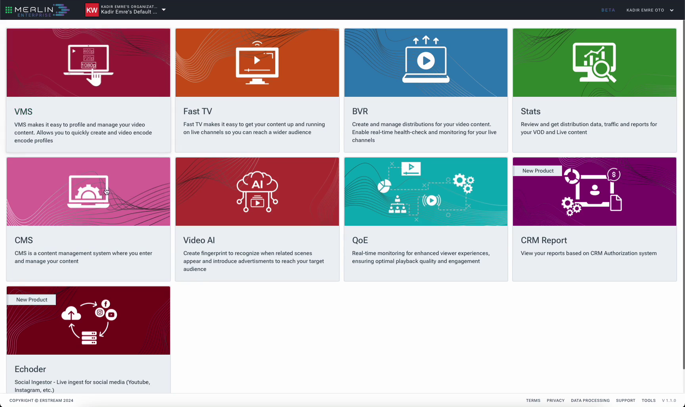Click the BETA label in header
Image resolution: width=685 pixels, height=407 pixels.
point(608,10)
